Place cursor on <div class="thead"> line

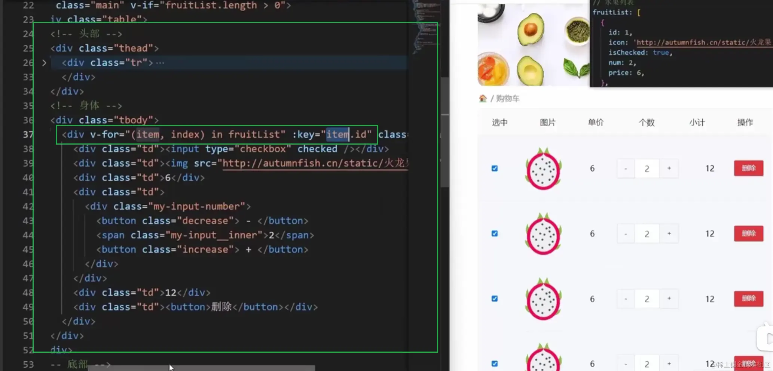(104, 48)
